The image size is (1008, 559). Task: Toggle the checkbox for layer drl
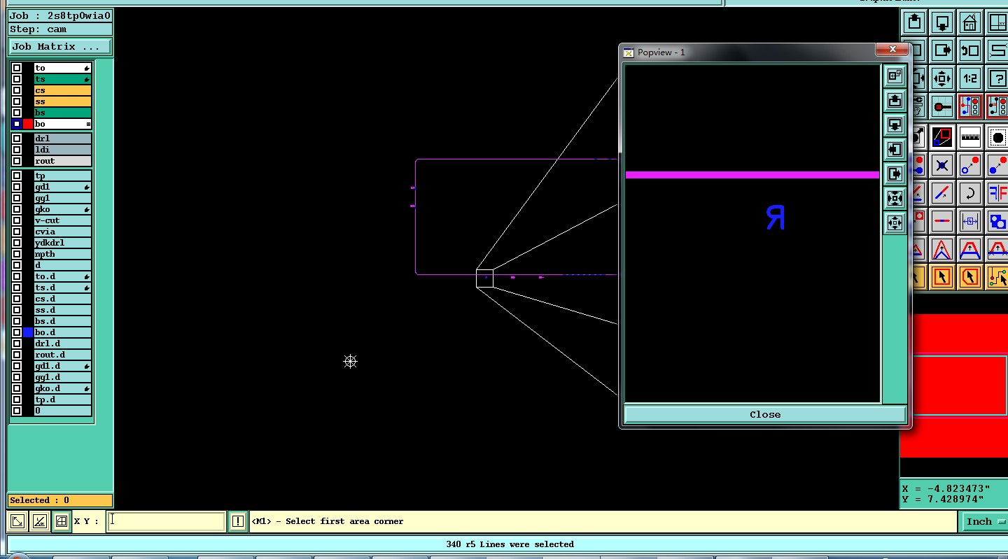pos(17,139)
